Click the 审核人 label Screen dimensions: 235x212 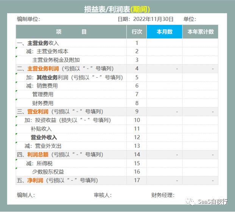click(103, 195)
